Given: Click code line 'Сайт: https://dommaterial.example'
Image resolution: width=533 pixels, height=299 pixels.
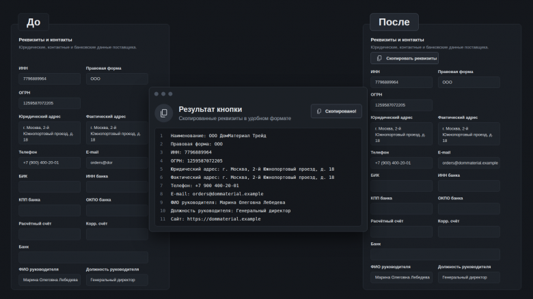Looking at the screenshot, I should point(215,219).
